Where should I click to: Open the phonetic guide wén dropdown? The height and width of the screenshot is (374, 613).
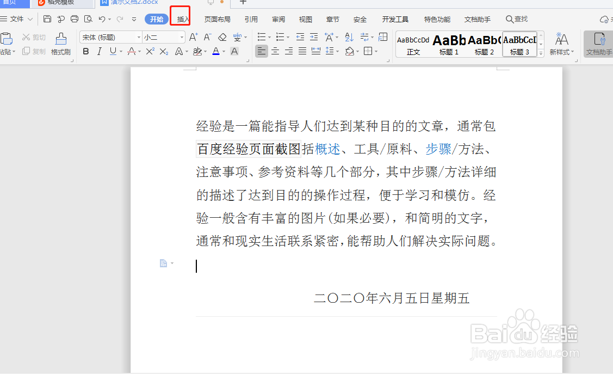pyautogui.click(x=245, y=38)
